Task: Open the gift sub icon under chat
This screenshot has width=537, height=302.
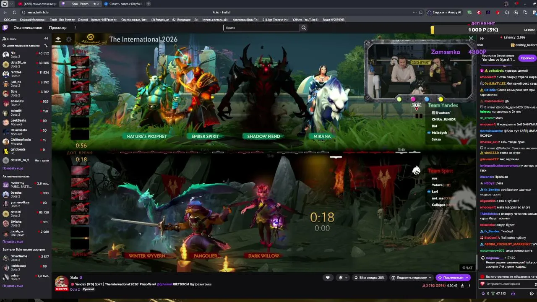Action: click(x=513, y=294)
